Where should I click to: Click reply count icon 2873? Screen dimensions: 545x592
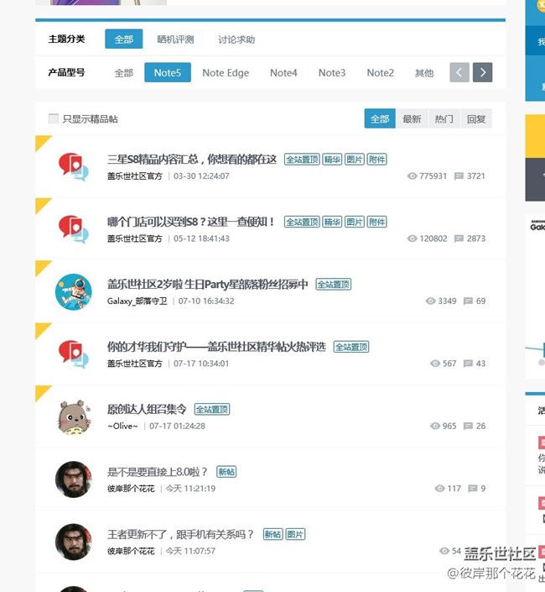459,238
